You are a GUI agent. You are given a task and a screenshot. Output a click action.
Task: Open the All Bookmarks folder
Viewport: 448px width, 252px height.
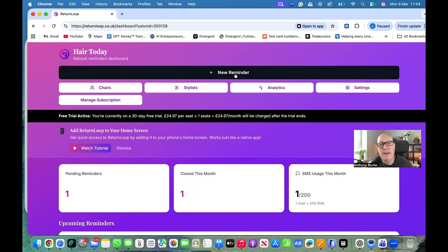pos(411,36)
